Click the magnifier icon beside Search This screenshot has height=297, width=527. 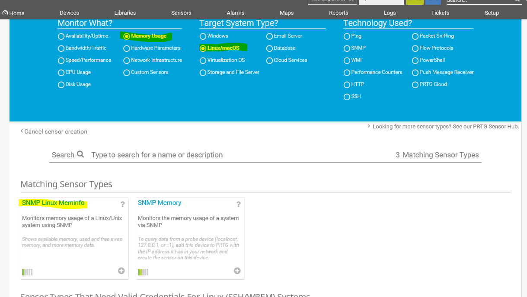(x=80, y=154)
